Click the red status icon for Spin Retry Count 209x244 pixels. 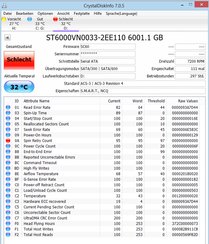click(8, 140)
